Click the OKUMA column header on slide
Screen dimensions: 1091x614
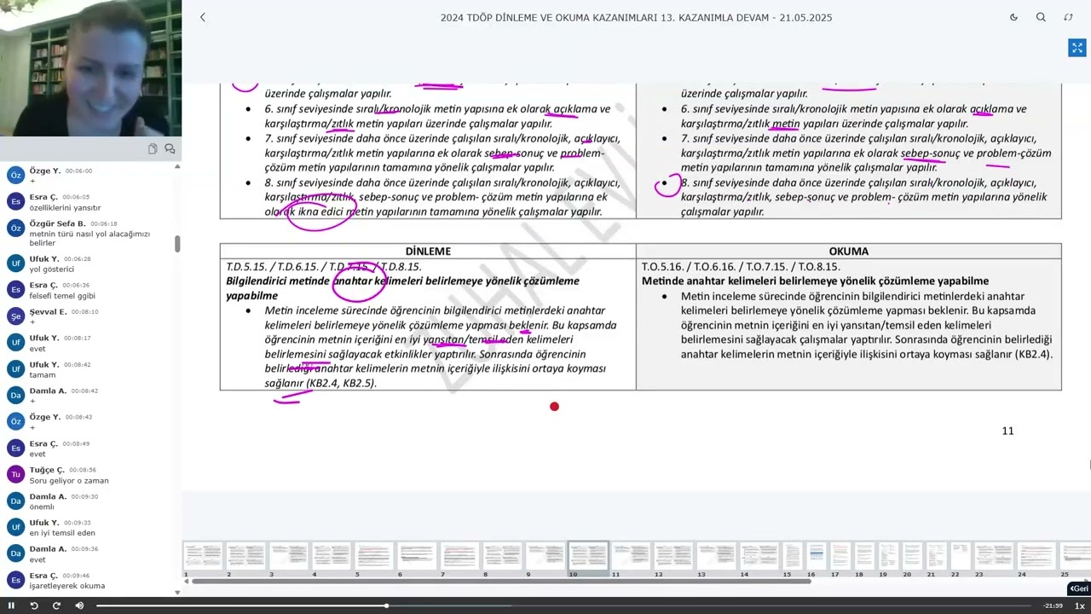tap(848, 251)
